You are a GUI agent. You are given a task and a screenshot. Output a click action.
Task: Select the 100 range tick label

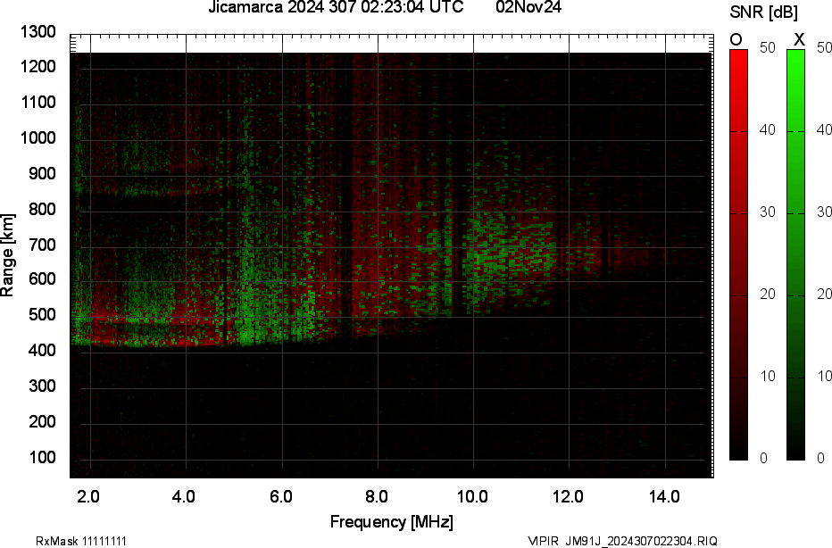pos(42,457)
